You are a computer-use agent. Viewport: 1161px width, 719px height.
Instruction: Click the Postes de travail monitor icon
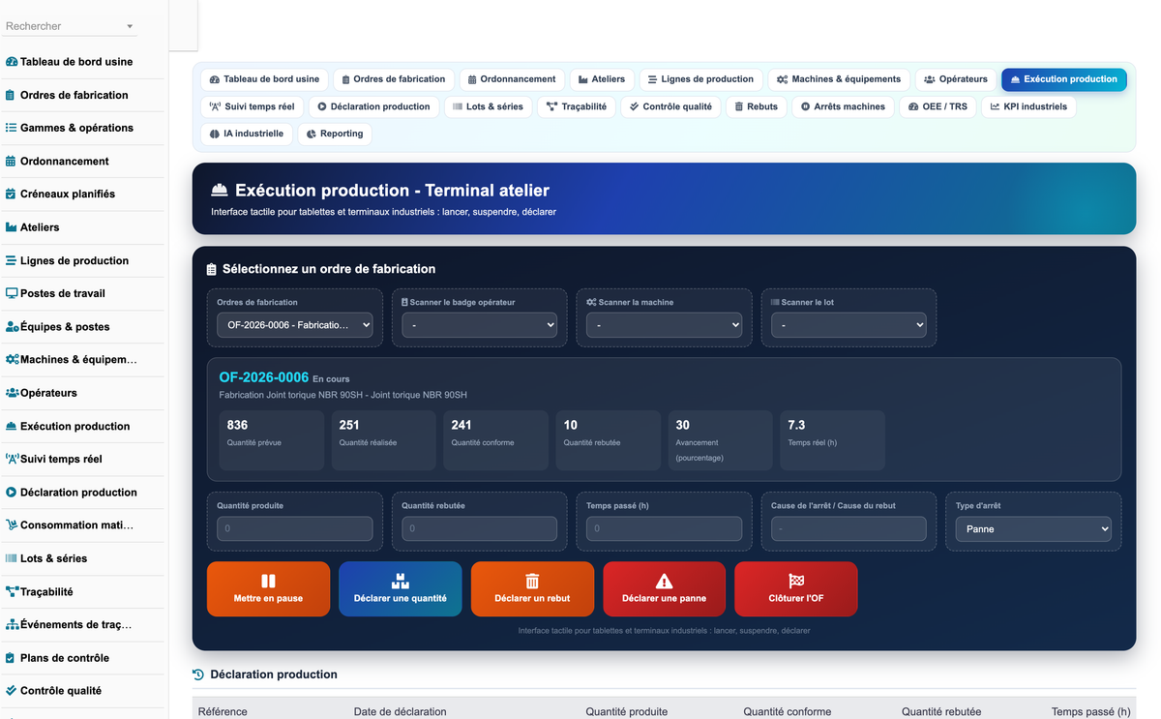click(x=12, y=293)
